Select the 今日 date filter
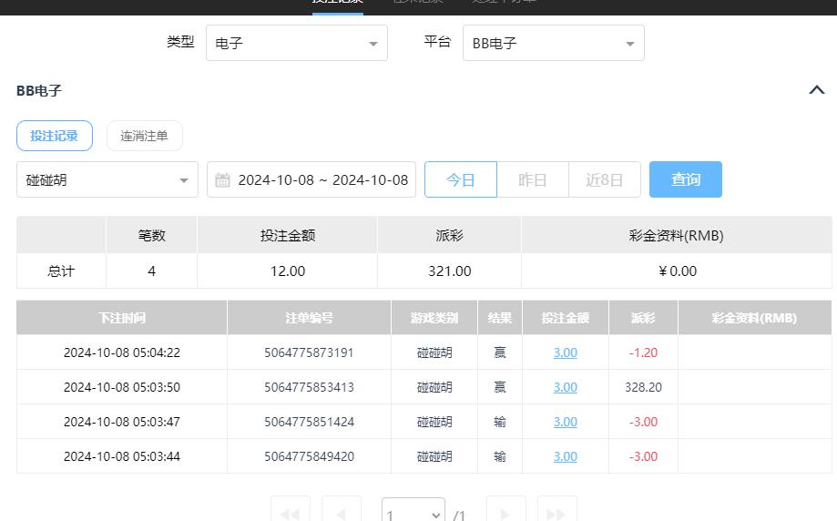The image size is (837, 521). [461, 180]
